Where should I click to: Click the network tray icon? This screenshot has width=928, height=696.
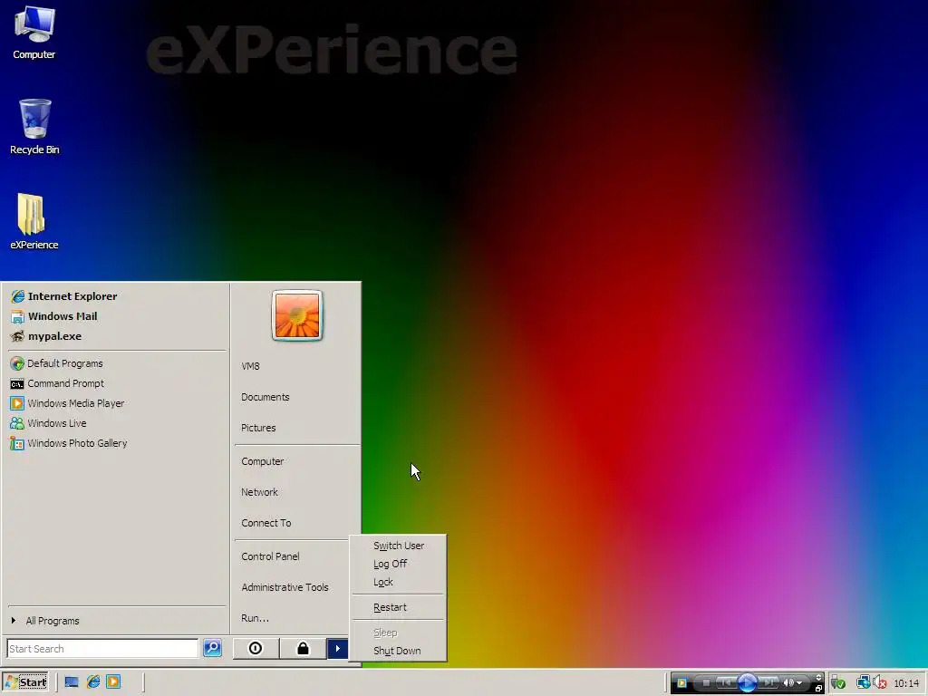click(864, 683)
